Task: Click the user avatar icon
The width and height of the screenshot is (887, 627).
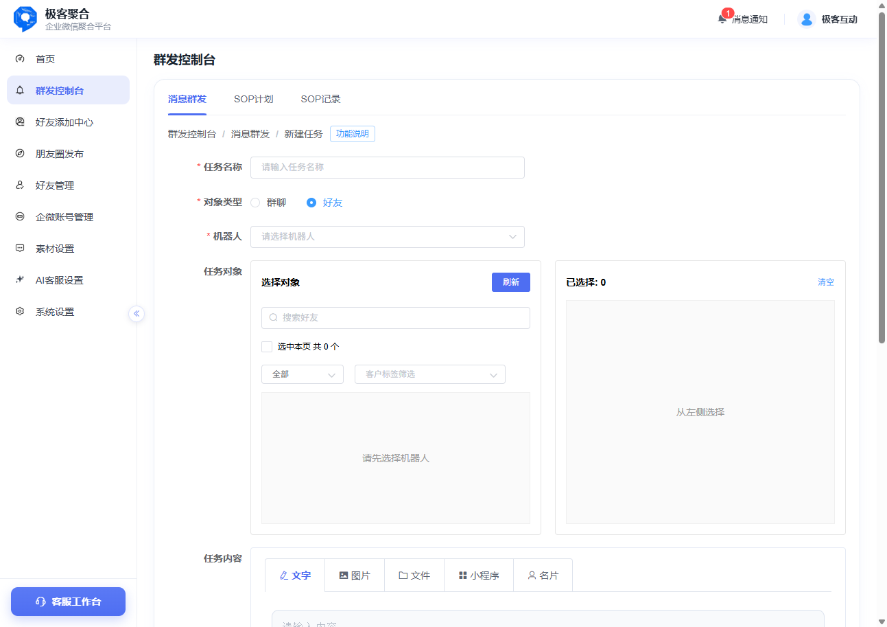Action: click(807, 19)
